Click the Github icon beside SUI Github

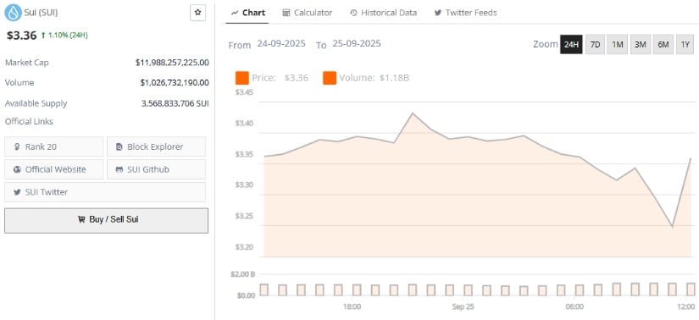click(x=119, y=169)
